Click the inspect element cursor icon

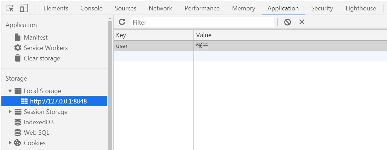pos(10,8)
